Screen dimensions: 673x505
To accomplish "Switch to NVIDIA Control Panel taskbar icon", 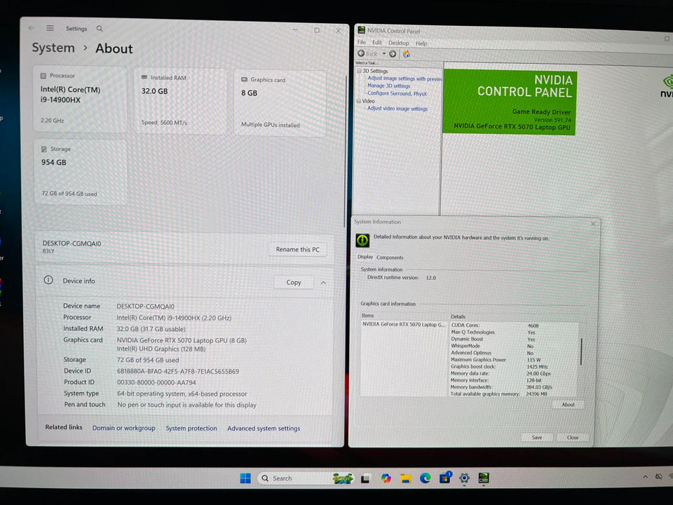I will [x=484, y=478].
